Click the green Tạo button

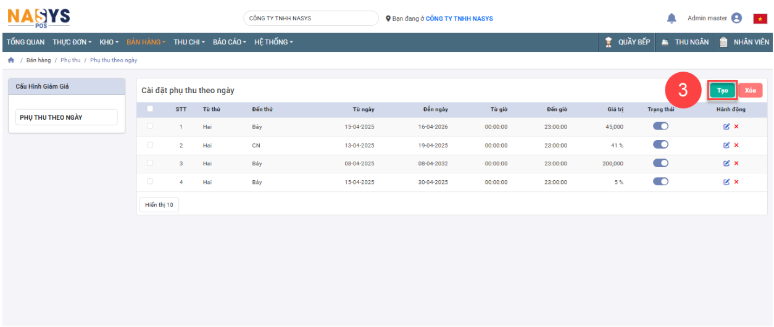(x=722, y=91)
